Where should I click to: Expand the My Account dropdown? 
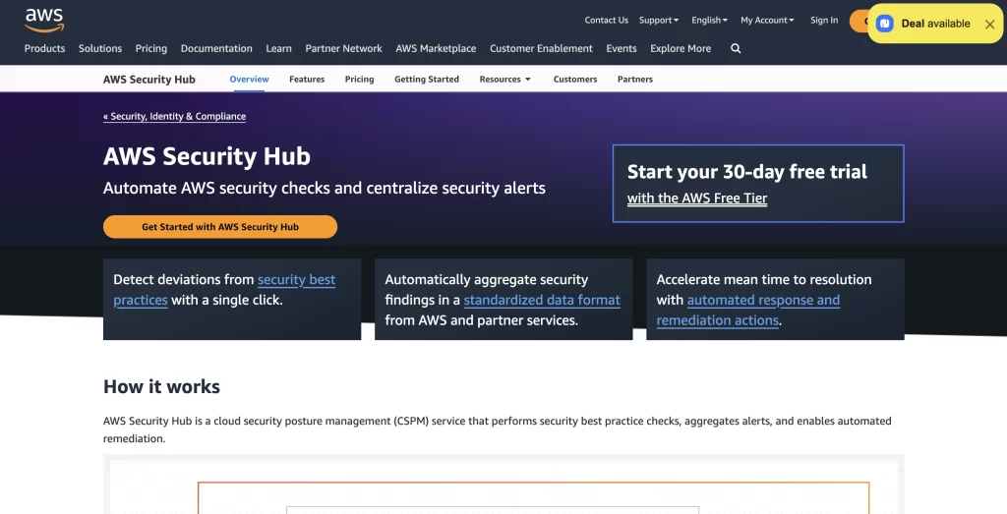tap(767, 20)
